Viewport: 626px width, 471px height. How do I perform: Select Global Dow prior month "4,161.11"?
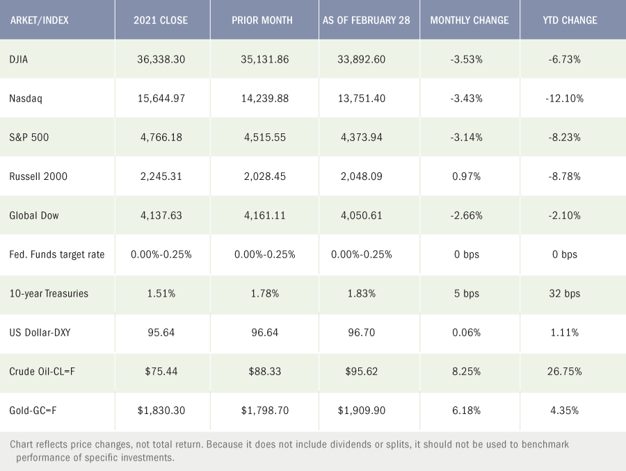coord(265,215)
